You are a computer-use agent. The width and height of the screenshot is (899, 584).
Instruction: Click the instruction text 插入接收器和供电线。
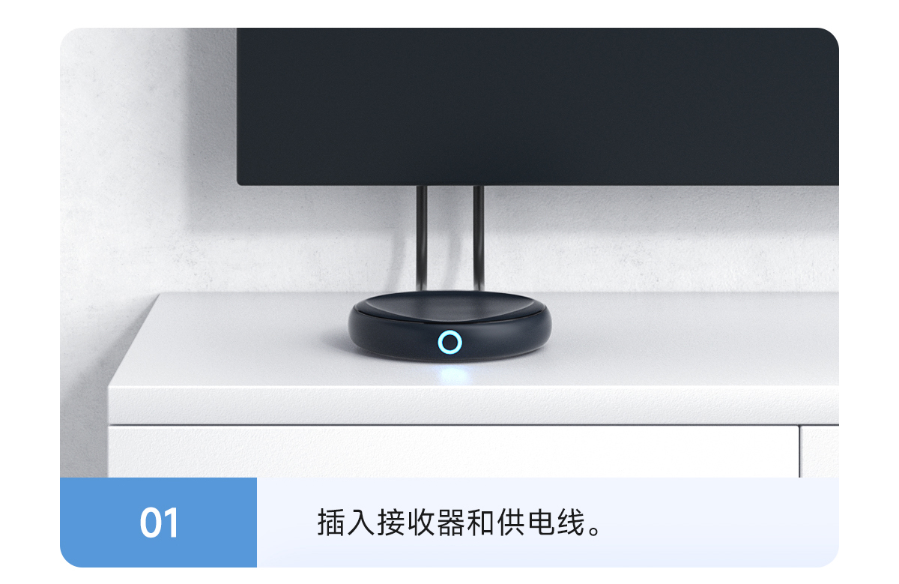point(460,523)
